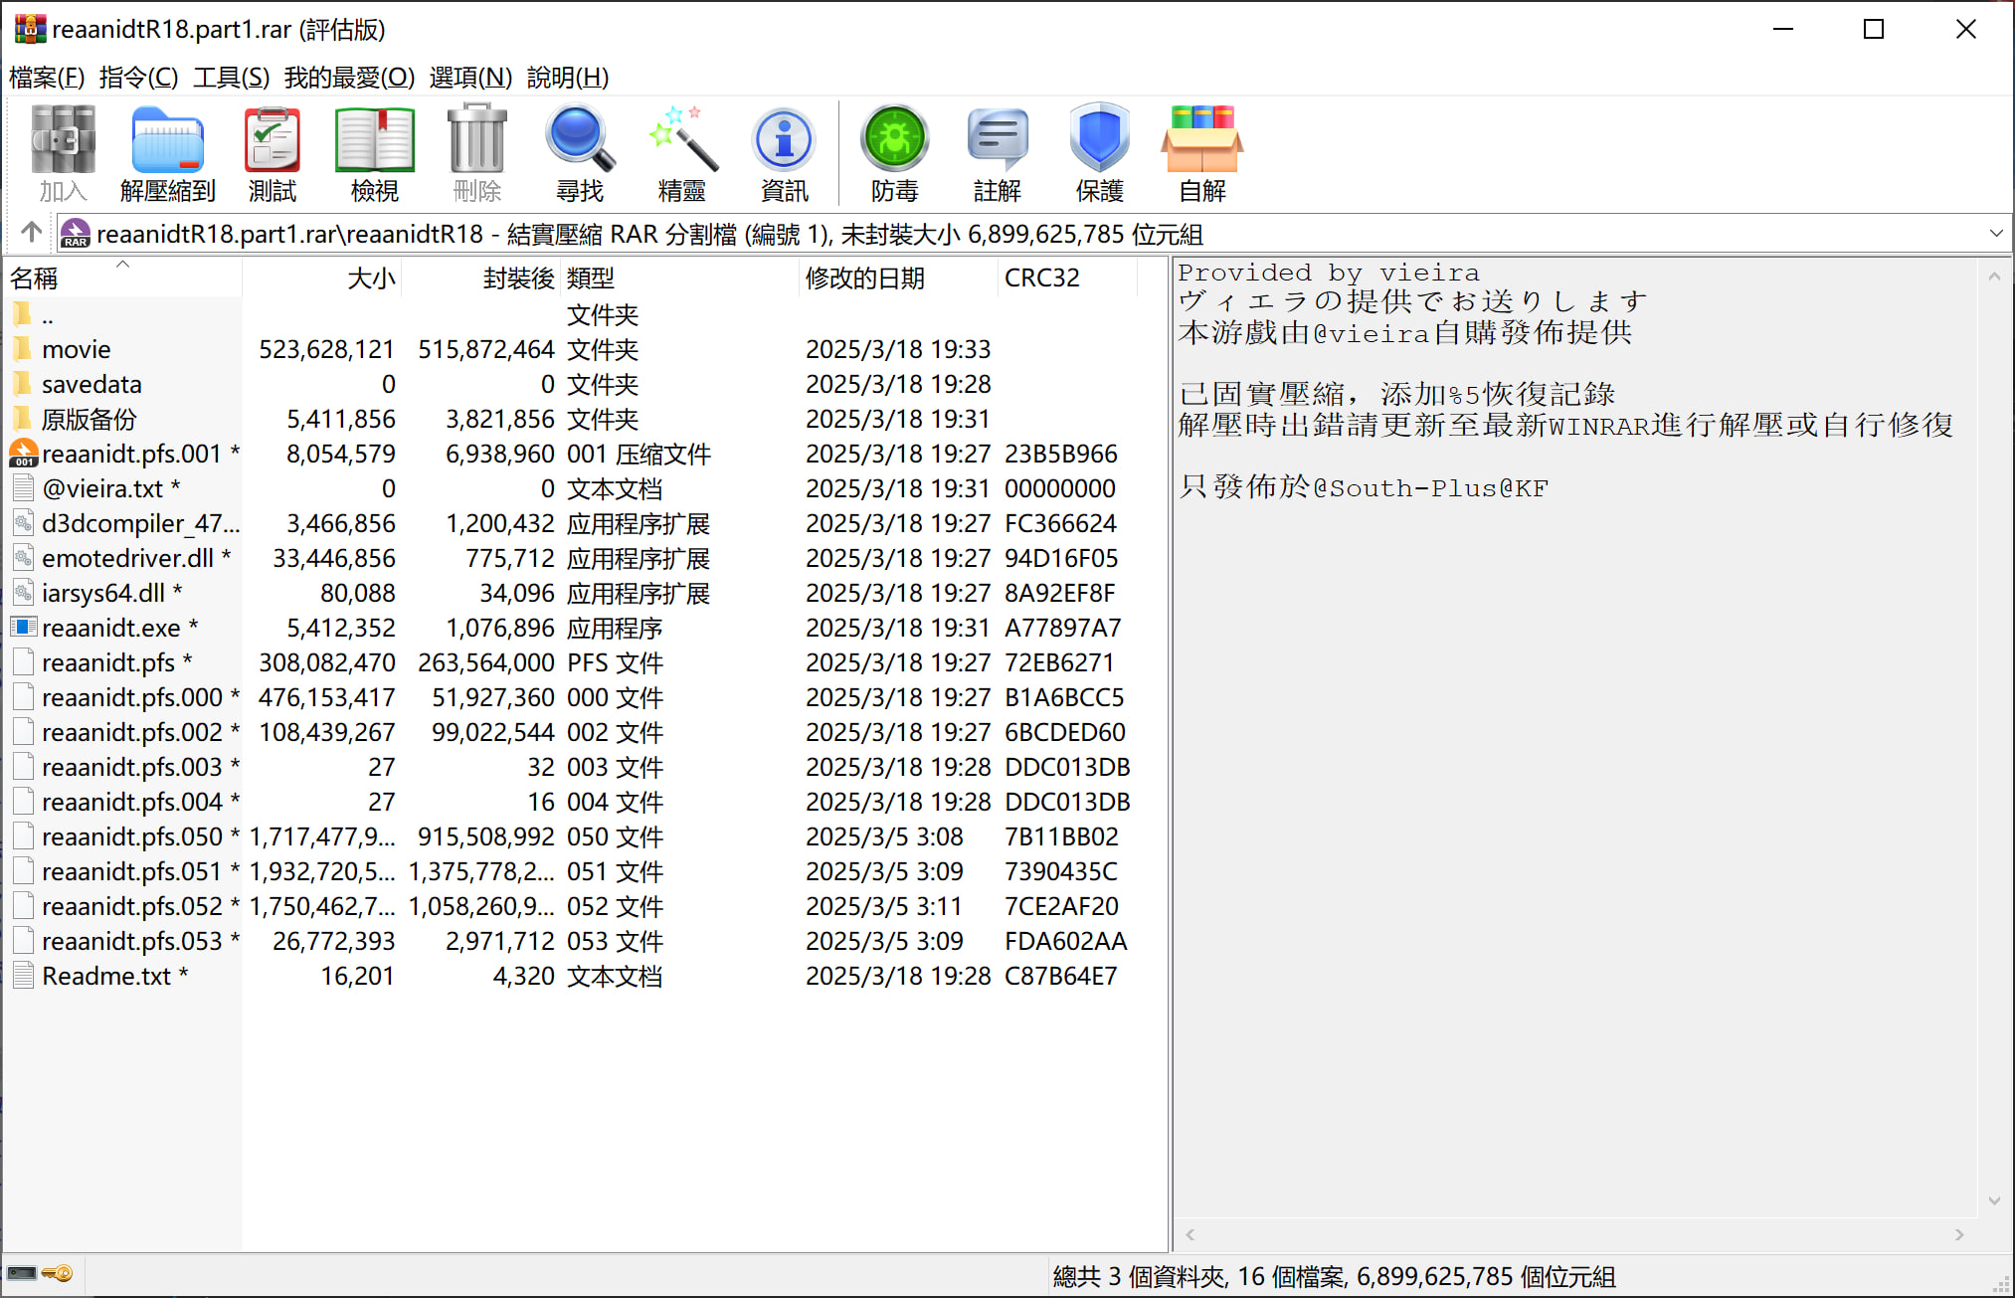Image resolution: width=2015 pixels, height=1298 pixels.
Task: Open the 選項(N) menu
Action: coord(470,77)
